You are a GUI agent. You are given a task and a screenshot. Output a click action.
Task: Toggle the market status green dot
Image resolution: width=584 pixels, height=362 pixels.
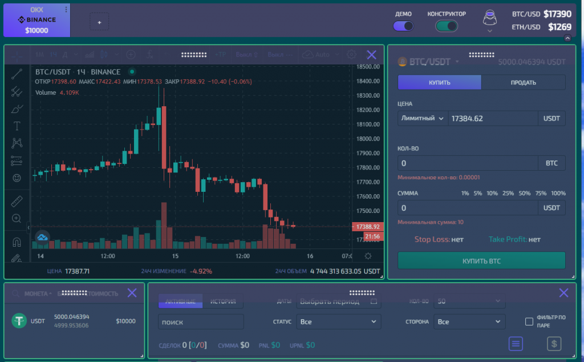(132, 71)
